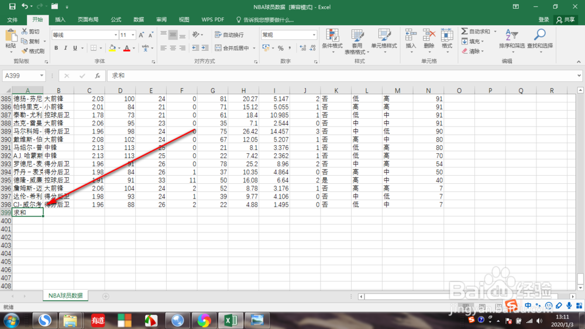
Task: Increase font size with larger A icon
Action: pyautogui.click(x=142, y=35)
